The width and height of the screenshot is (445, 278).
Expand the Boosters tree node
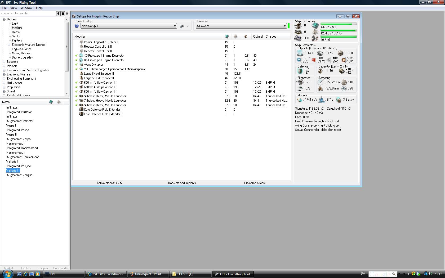click(x=4, y=62)
